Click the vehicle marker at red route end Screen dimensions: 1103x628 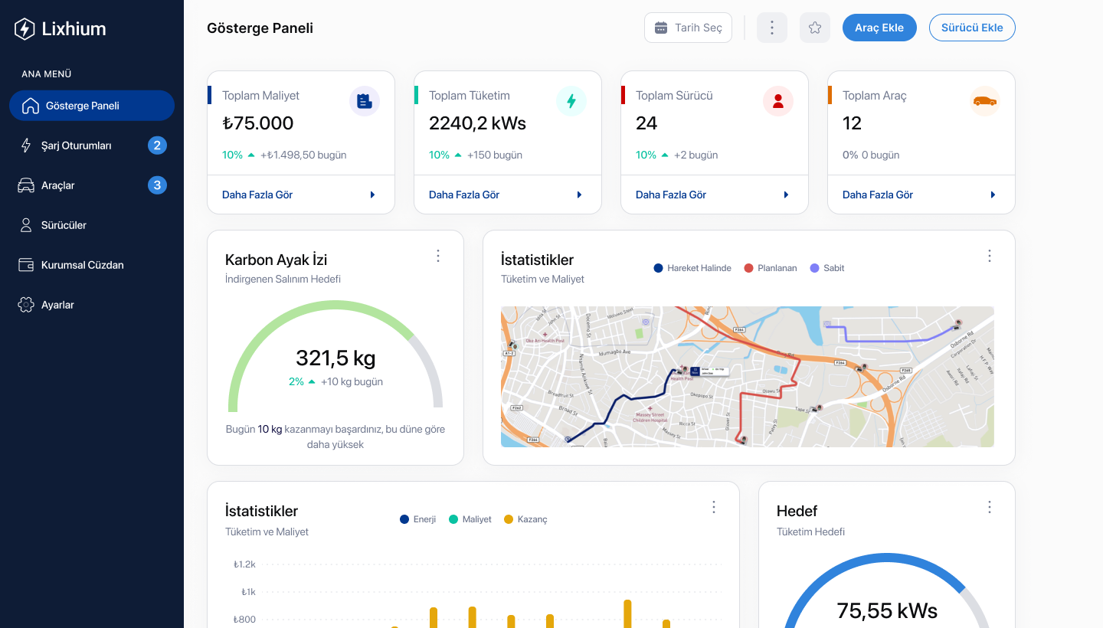tap(743, 439)
